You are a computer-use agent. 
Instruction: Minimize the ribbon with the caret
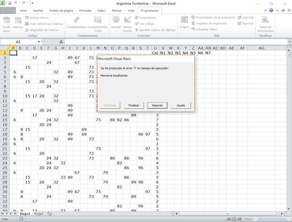[x=265, y=11]
